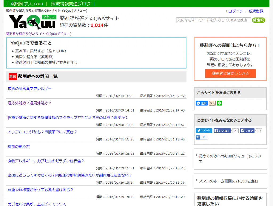Open question インフルエンザかも？市販薬でいい薬は？
Viewport: 273px width, 206px height.
[42, 132]
